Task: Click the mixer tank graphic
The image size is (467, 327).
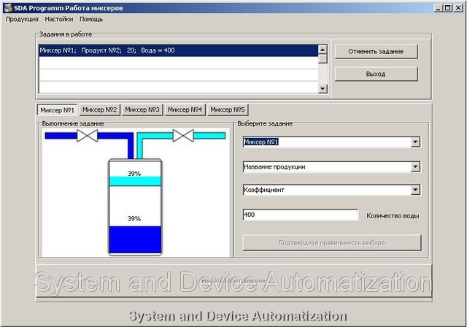Action: (134, 207)
